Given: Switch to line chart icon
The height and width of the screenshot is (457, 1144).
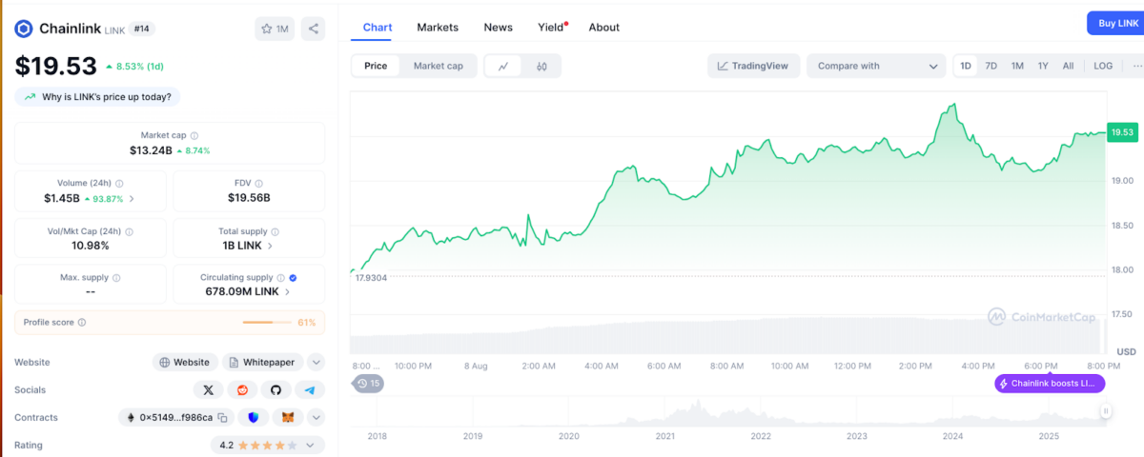Looking at the screenshot, I should pyautogui.click(x=503, y=66).
